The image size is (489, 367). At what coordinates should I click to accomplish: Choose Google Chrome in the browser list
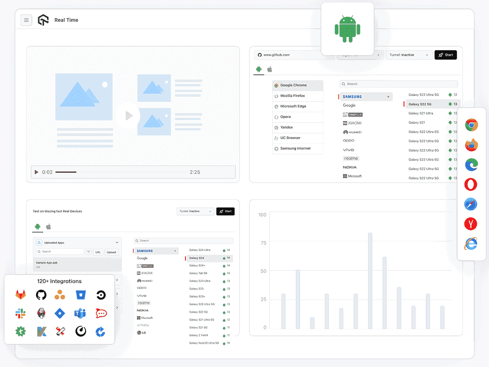pyautogui.click(x=298, y=85)
